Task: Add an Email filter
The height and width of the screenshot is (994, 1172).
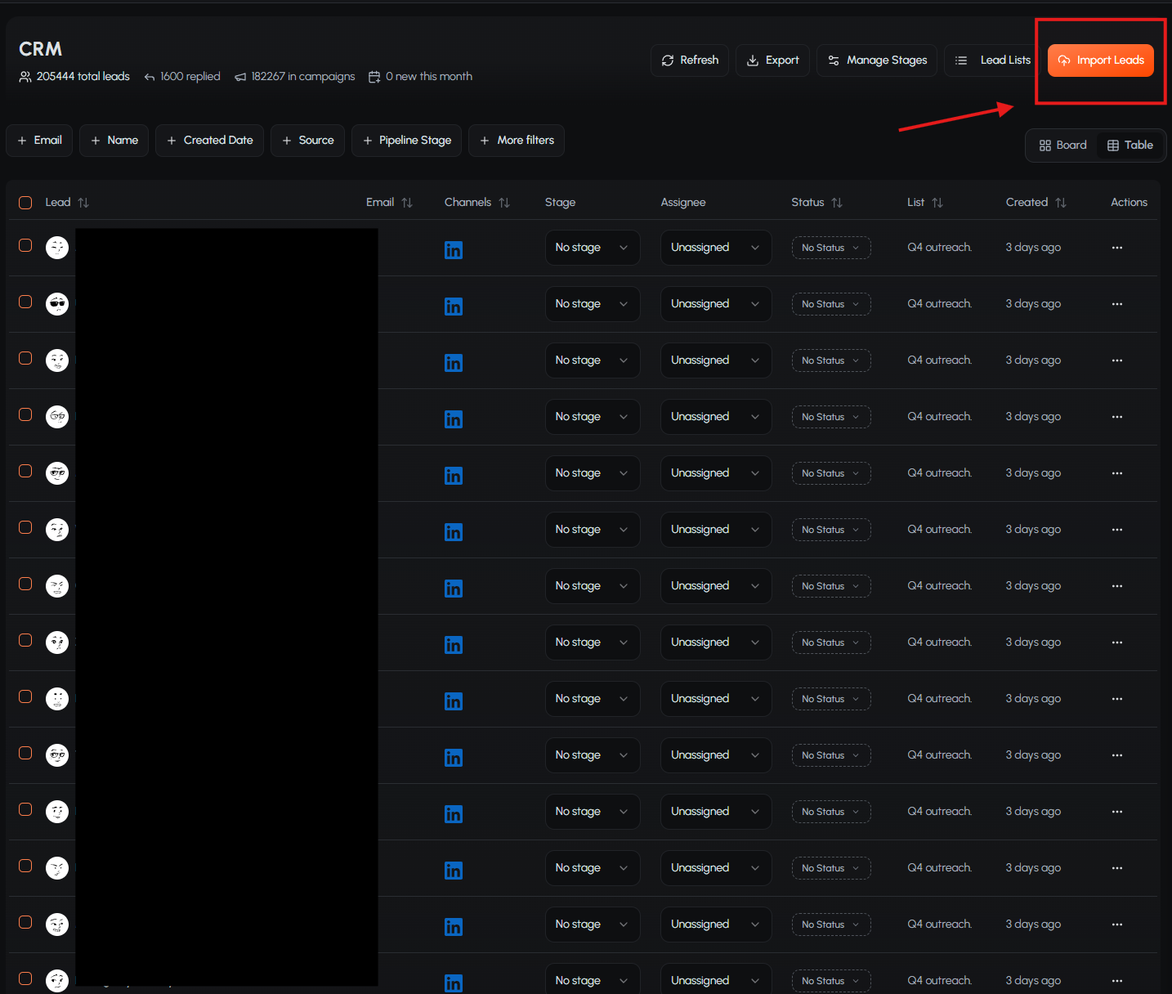Action: tap(39, 141)
